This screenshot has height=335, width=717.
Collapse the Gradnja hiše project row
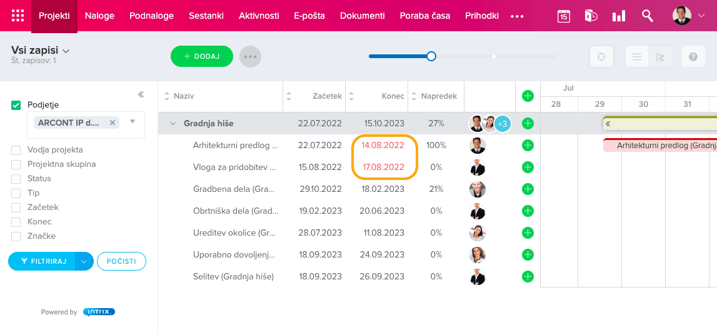click(173, 124)
